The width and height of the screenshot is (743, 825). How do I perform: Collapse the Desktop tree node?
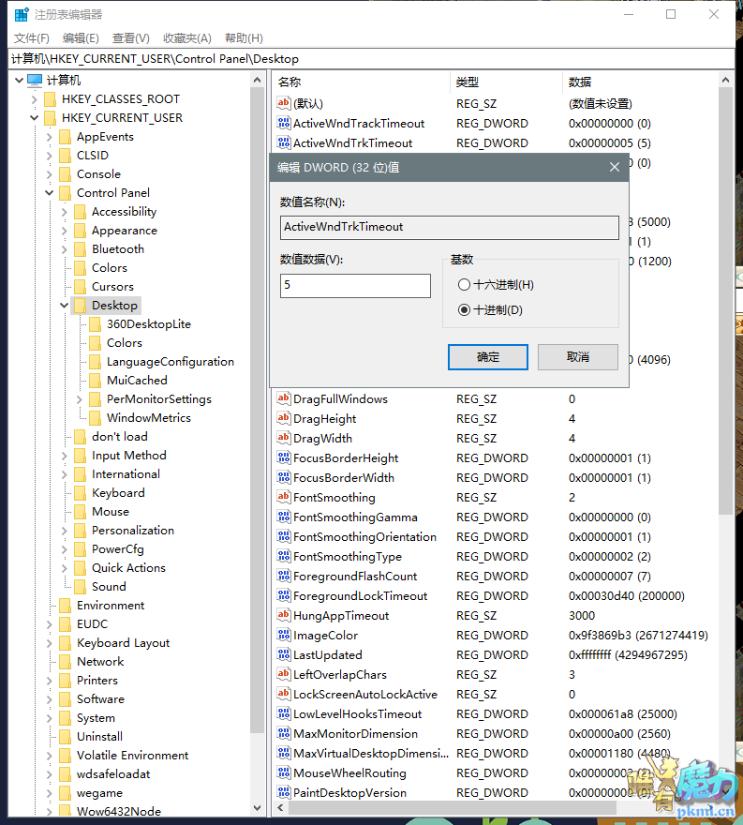point(65,306)
